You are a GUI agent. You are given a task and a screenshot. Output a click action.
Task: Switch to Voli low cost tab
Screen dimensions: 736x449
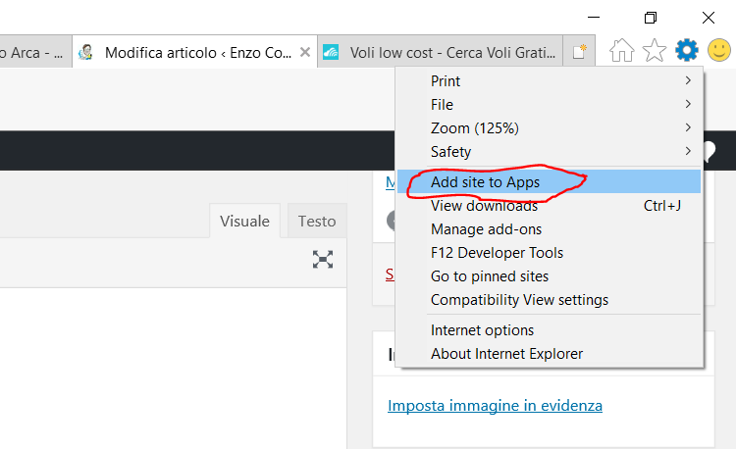(444, 53)
